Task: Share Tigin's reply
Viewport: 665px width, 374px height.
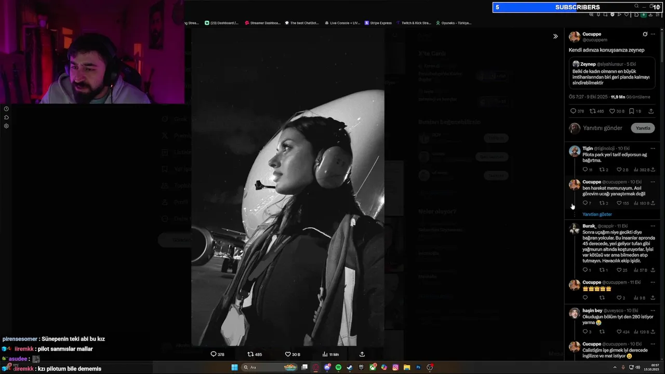Action: 653,170
